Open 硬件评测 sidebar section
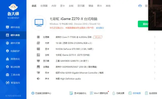This screenshot has height=99, width=162. click(x=13, y=43)
